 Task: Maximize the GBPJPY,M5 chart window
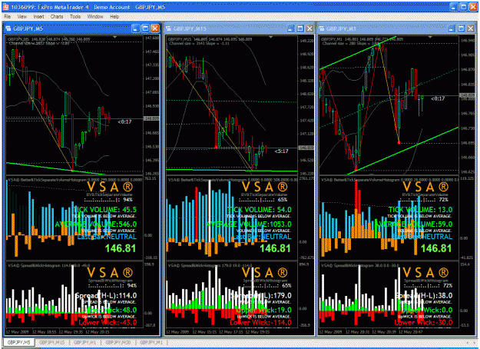146,28
